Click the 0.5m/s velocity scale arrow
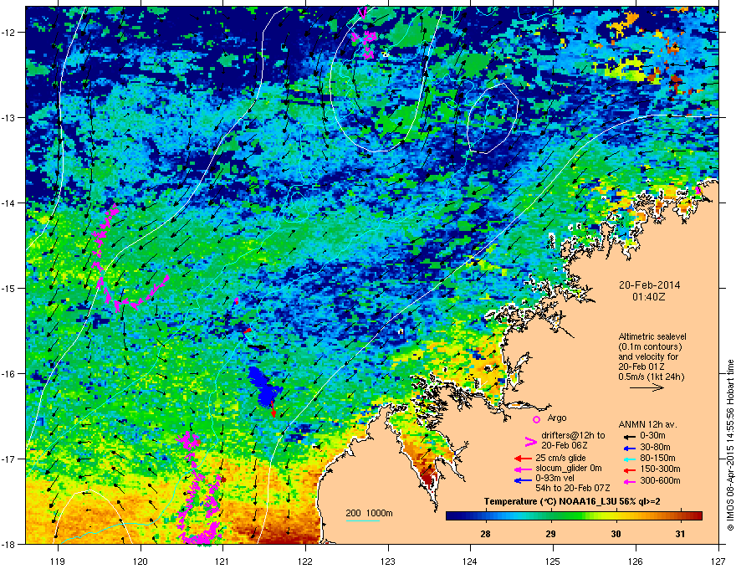Image resolution: width=736 pixels, height=569 pixels. point(647,387)
